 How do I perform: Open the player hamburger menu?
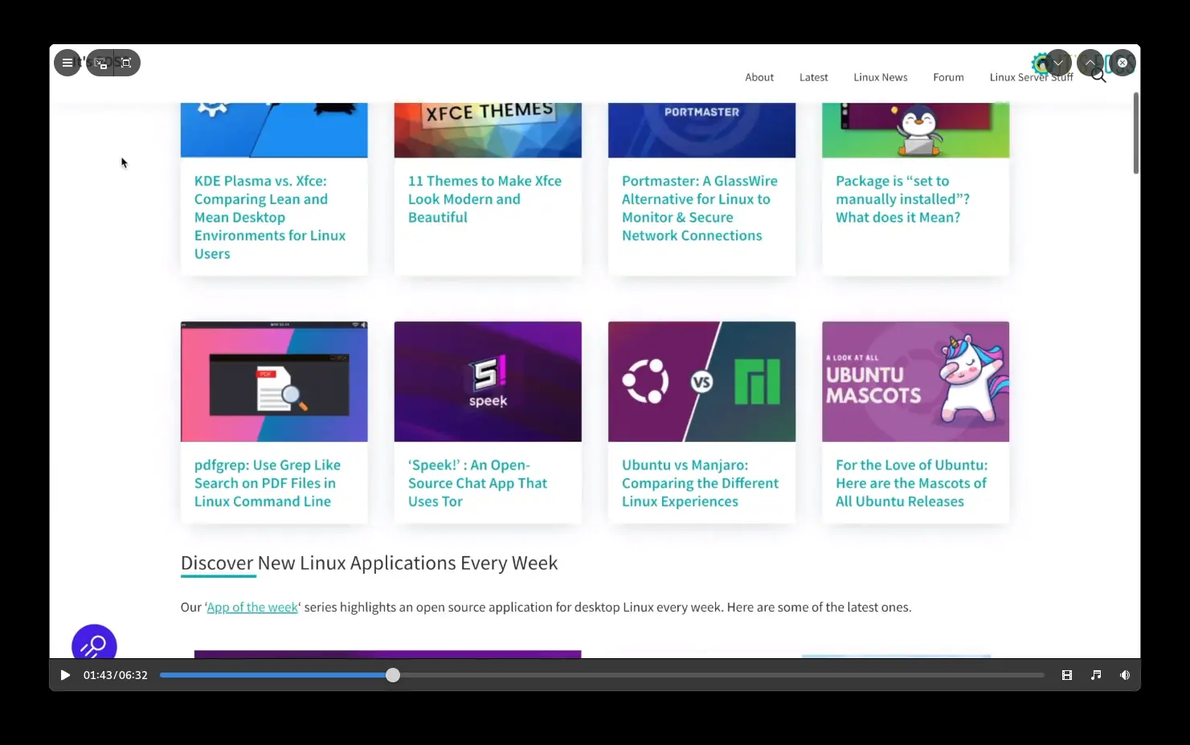pyautogui.click(x=67, y=63)
